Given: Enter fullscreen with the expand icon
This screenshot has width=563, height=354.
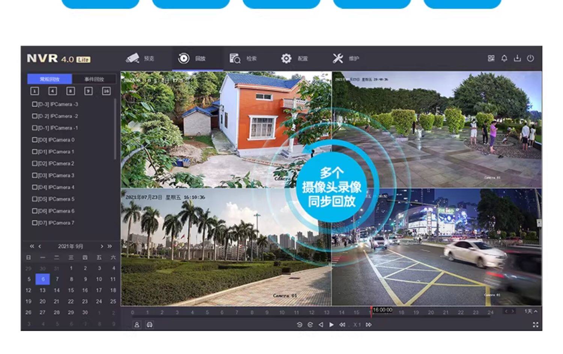Looking at the screenshot, I should pyautogui.click(x=536, y=325).
